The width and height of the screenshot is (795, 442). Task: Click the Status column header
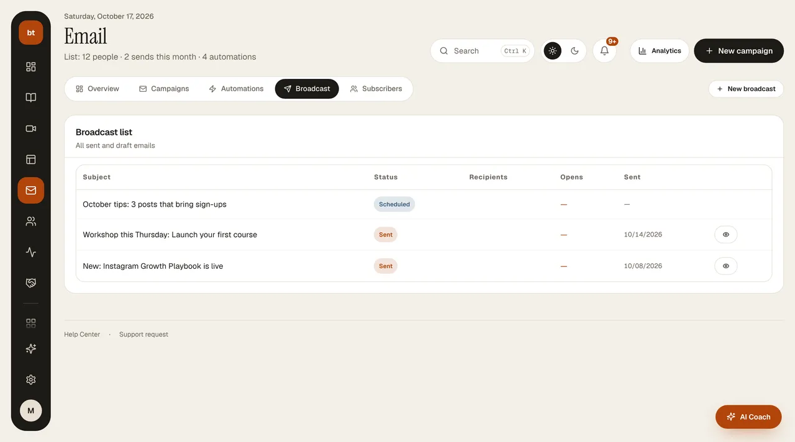pos(386,177)
